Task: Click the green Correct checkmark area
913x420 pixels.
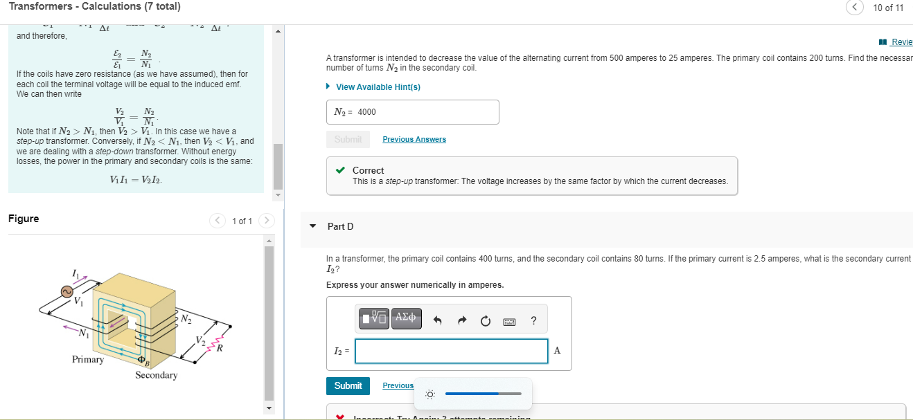Action: (x=342, y=170)
